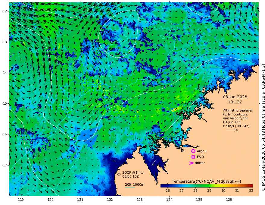Click the '03-Jun-2025' date text
The image size is (265, 205).
(x=235, y=97)
